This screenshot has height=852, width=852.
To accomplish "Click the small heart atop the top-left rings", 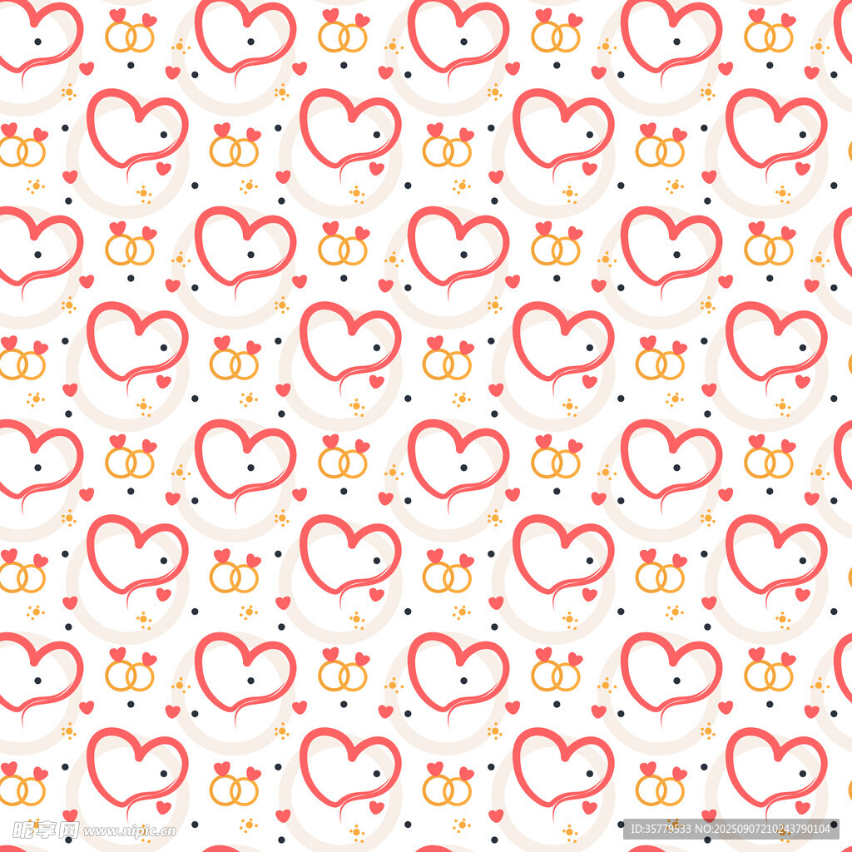I will [x=117, y=15].
